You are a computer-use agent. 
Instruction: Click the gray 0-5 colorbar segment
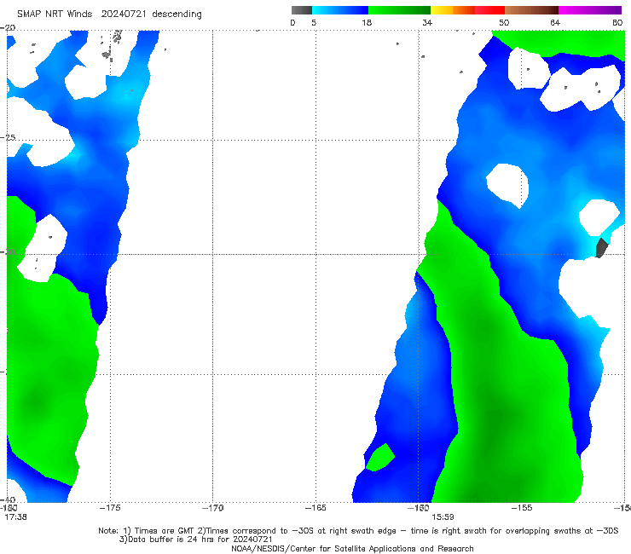point(302,10)
